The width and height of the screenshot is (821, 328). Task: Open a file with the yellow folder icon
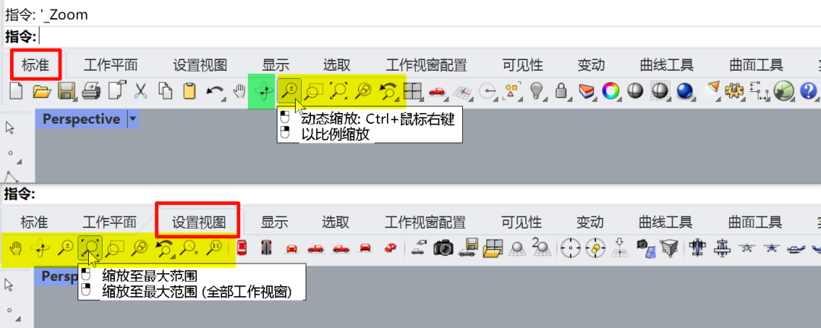(x=41, y=92)
